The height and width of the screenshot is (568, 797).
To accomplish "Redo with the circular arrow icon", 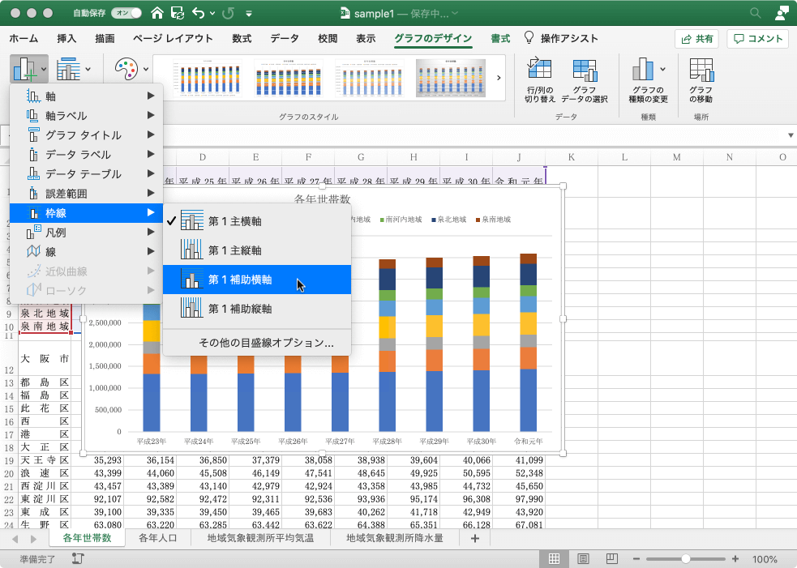I will [x=228, y=13].
